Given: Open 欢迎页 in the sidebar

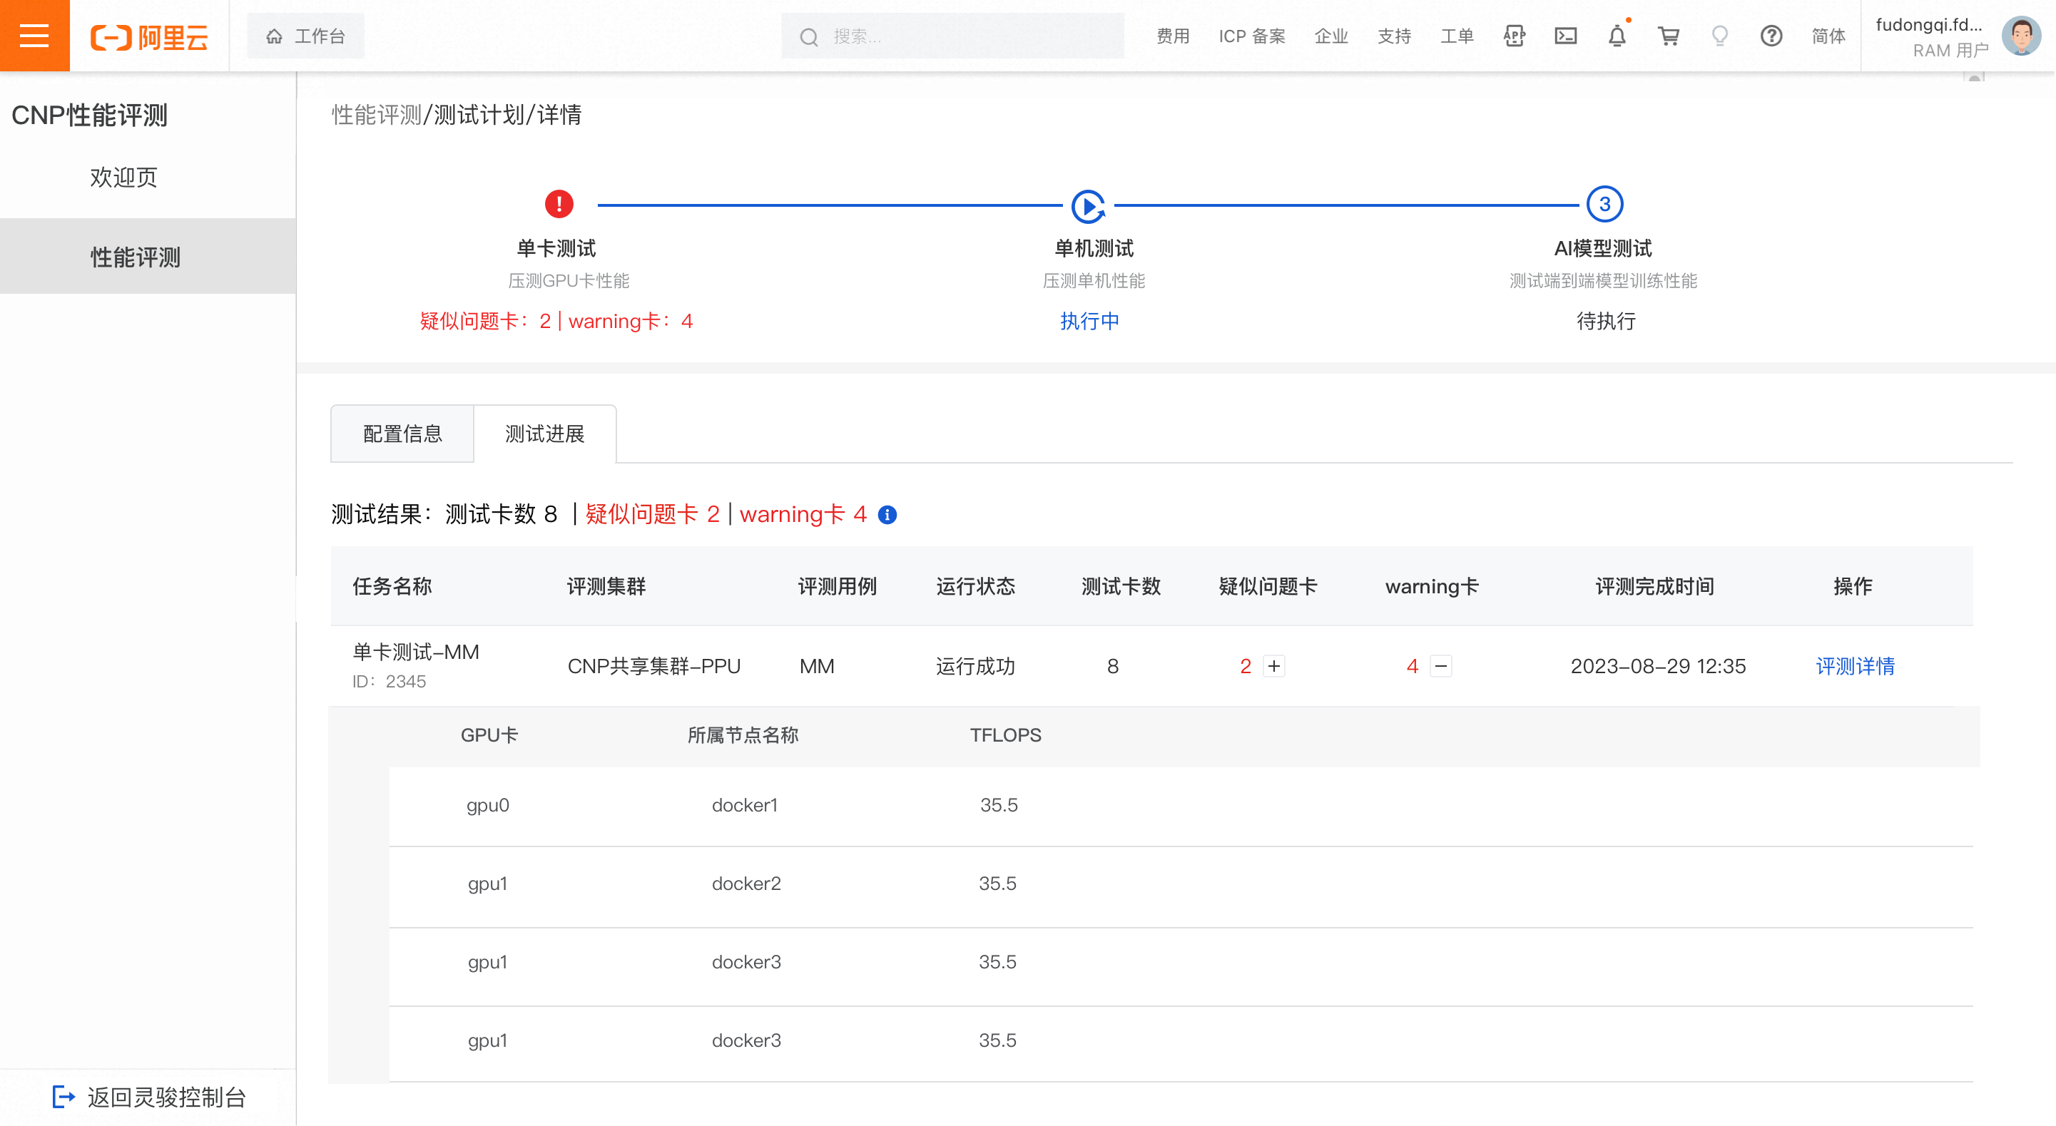Looking at the screenshot, I should click(x=123, y=177).
